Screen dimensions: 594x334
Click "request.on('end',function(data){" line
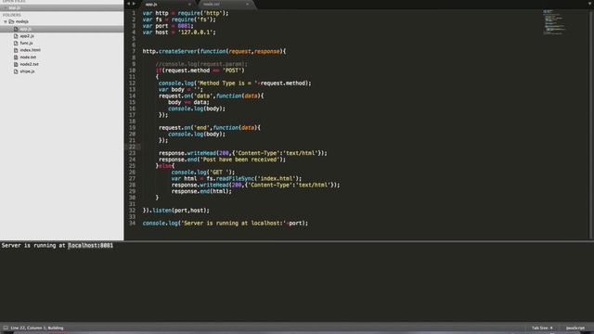[210, 128]
